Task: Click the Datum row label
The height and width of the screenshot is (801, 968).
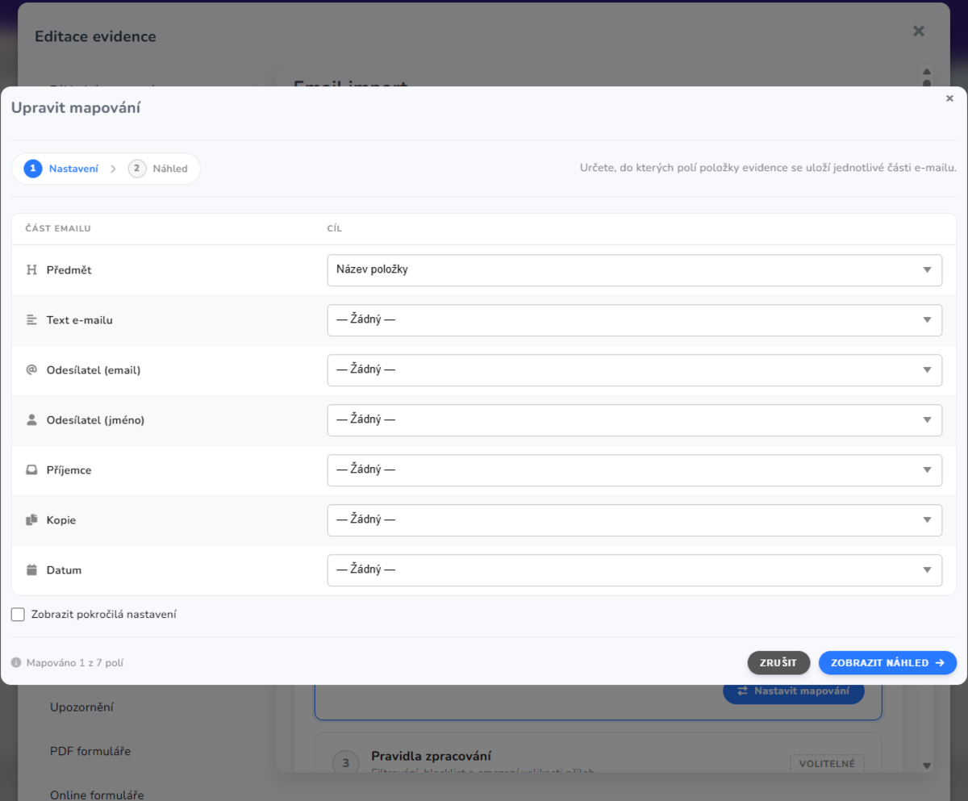Action: coord(64,570)
